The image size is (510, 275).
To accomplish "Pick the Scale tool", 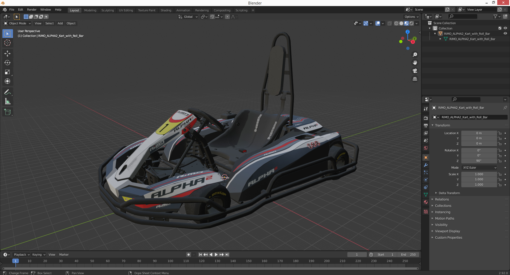I will [7, 72].
